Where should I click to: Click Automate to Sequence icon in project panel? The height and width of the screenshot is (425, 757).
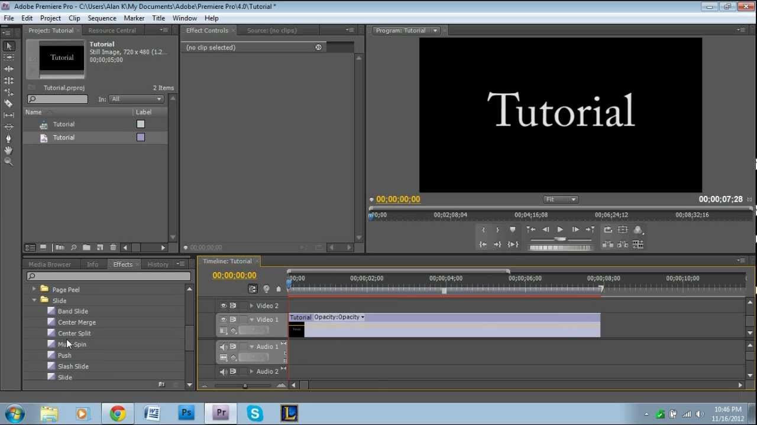(x=60, y=247)
